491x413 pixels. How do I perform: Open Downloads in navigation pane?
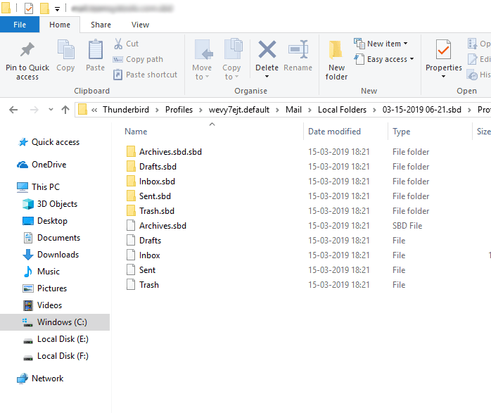point(58,255)
